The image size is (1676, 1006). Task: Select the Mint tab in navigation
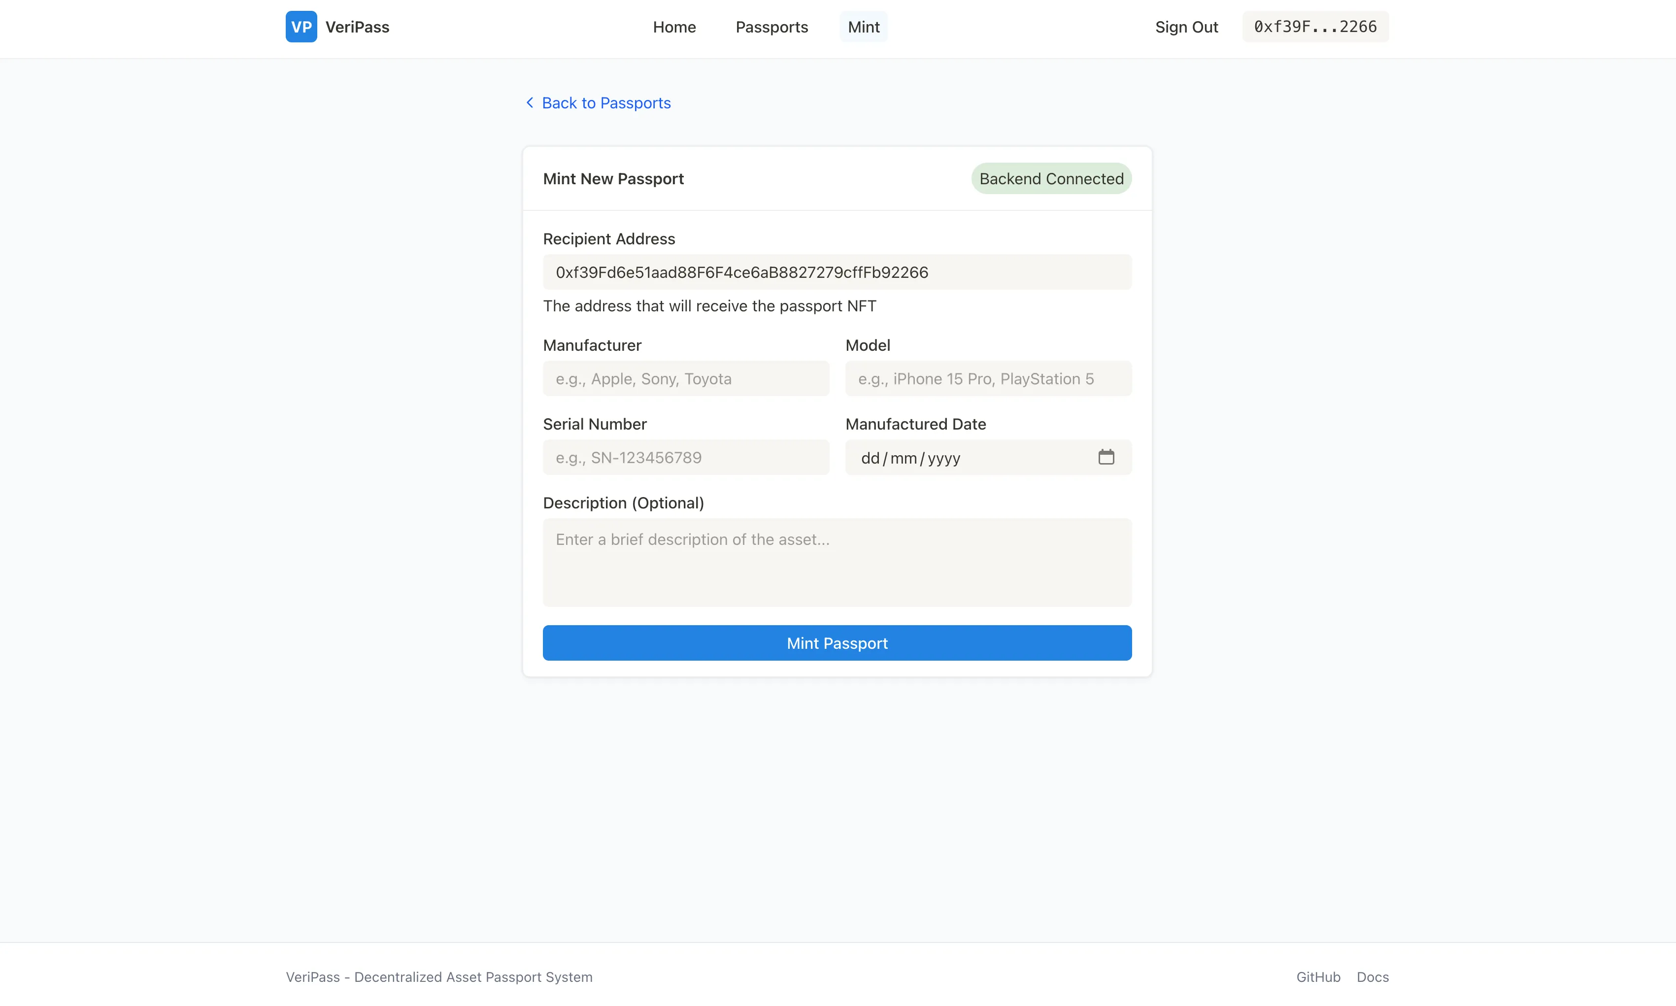(863, 27)
